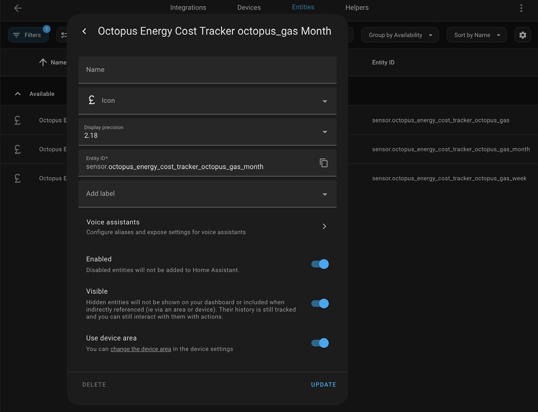
Task: Open Voice assistants settings
Action: tap(207, 227)
